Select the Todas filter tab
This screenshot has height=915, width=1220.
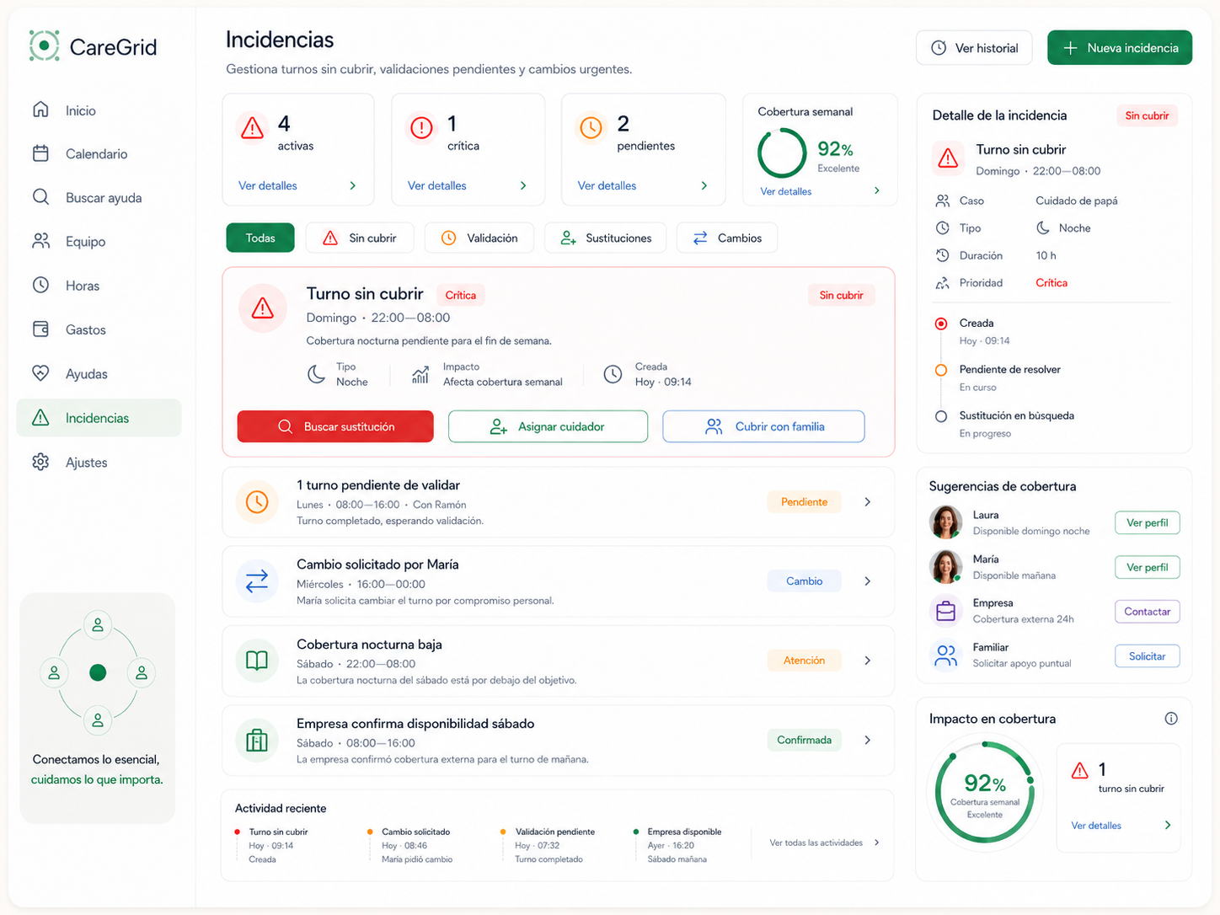(x=260, y=238)
